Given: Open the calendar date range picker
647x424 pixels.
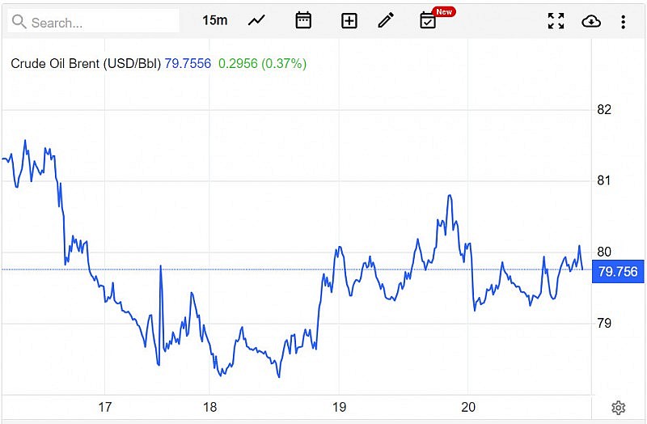Looking at the screenshot, I should coord(303,20).
